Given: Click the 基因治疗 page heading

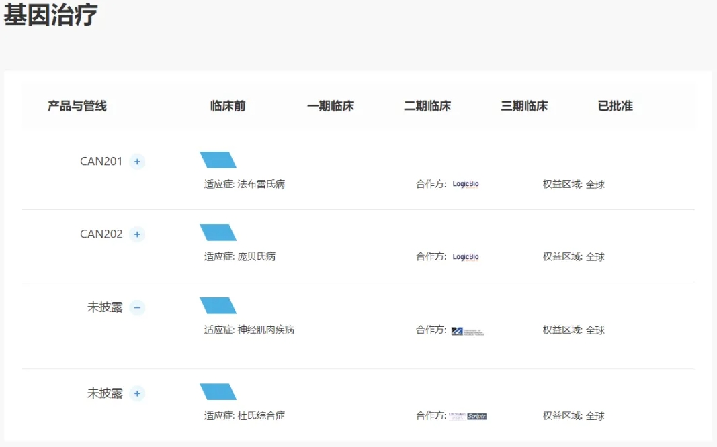Looking at the screenshot, I should click(50, 15).
